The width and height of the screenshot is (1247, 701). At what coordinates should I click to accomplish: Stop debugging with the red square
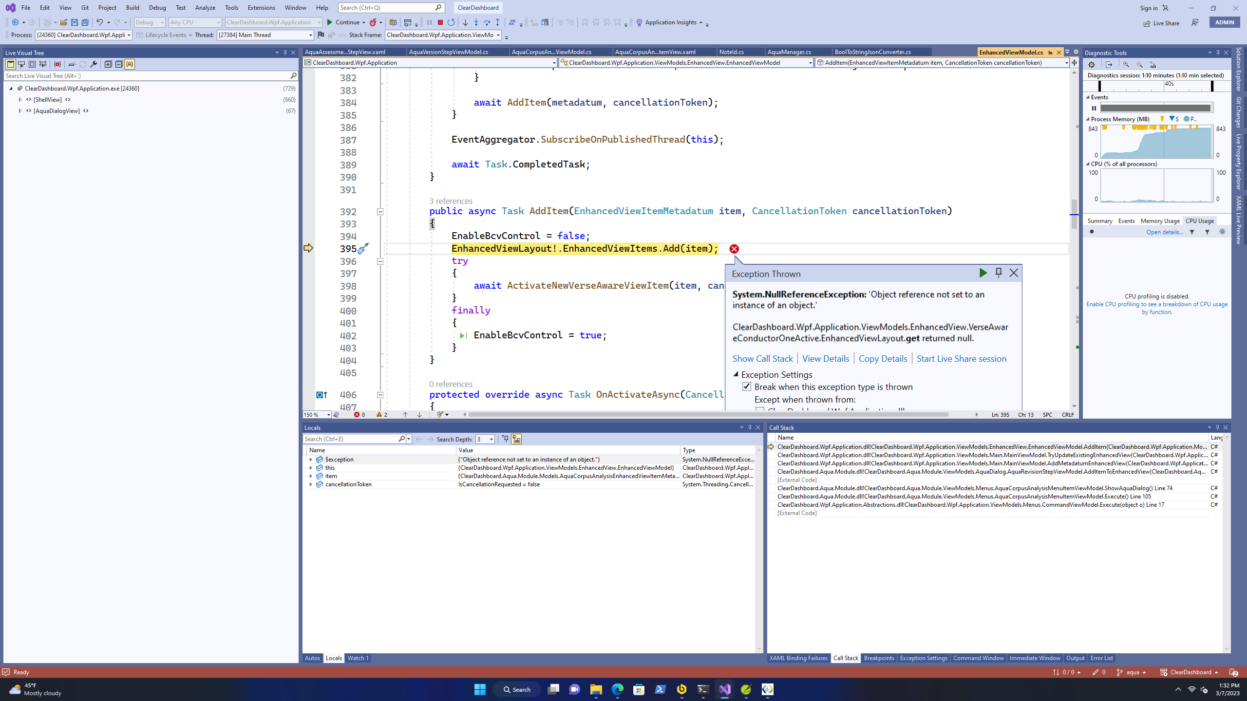click(x=440, y=22)
